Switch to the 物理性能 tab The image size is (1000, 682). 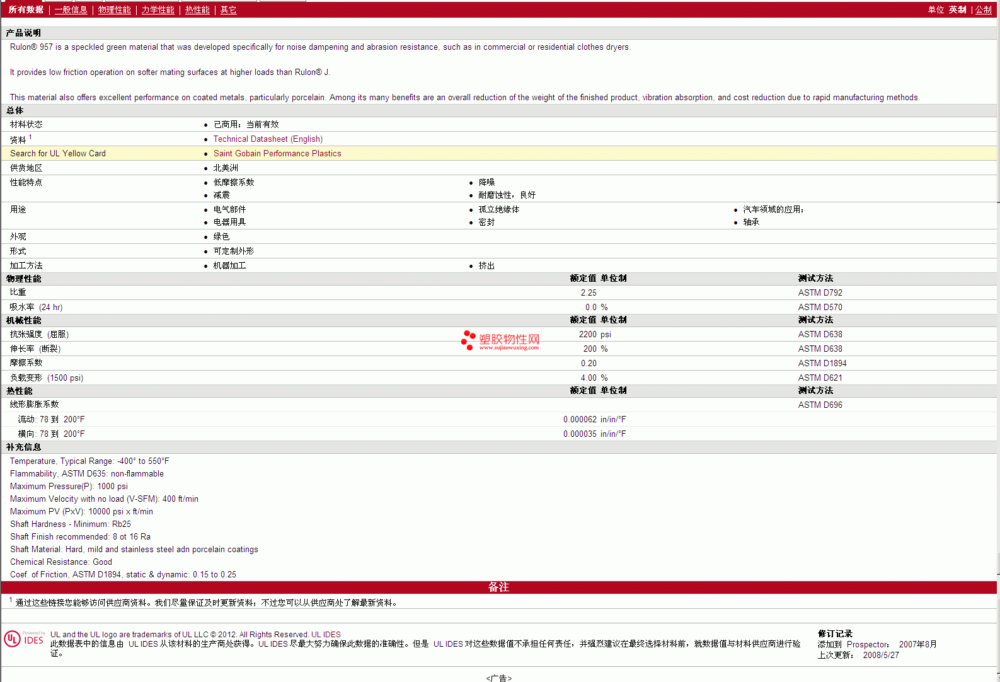click(x=114, y=10)
